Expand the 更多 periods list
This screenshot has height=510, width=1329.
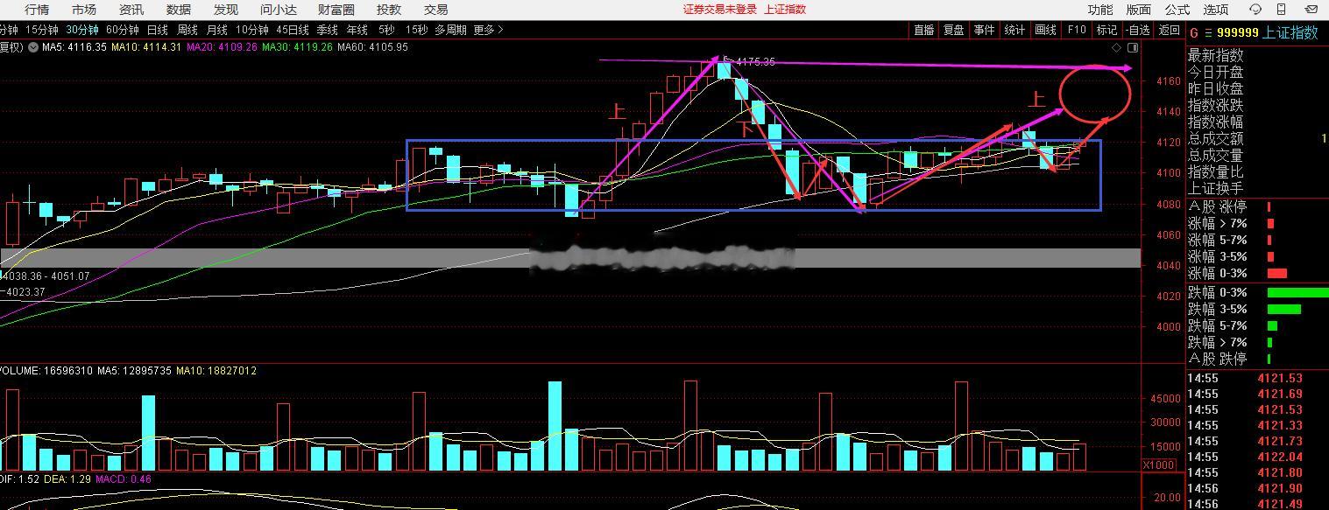[489, 30]
